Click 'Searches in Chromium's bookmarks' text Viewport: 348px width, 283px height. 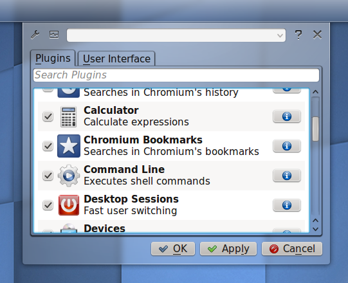pyautogui.click(x=171, y=152)
